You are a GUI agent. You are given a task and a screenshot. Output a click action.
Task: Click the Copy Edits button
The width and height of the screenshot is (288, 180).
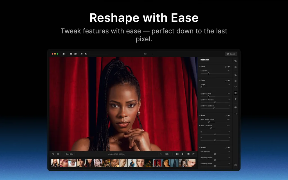tap(69, 154)
